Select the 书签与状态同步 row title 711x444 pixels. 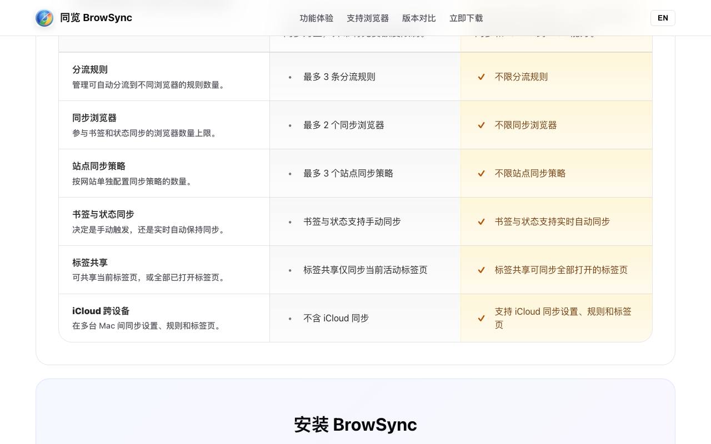[x=103, y=214]
